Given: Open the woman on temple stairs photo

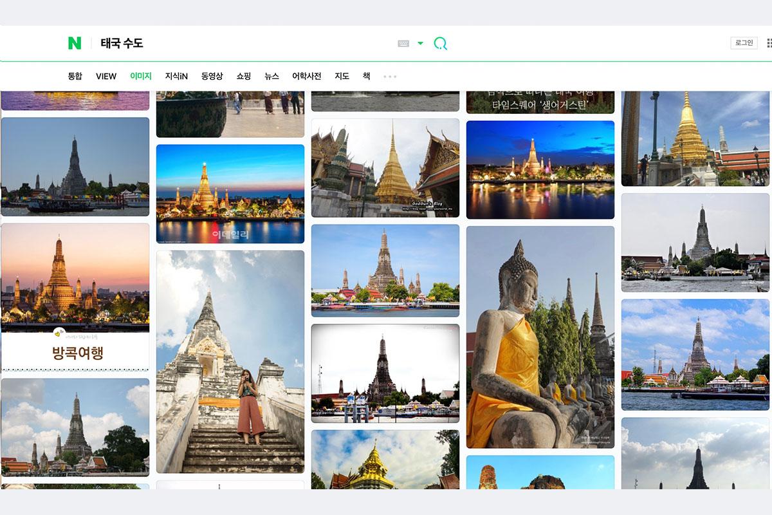Looking at the screenshot, I should 230,361.
